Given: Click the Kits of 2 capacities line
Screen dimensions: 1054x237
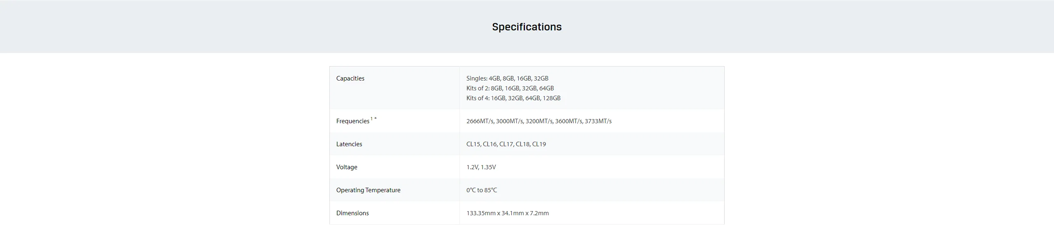Looking at the screenshot, I should click(x=510, y=88).
